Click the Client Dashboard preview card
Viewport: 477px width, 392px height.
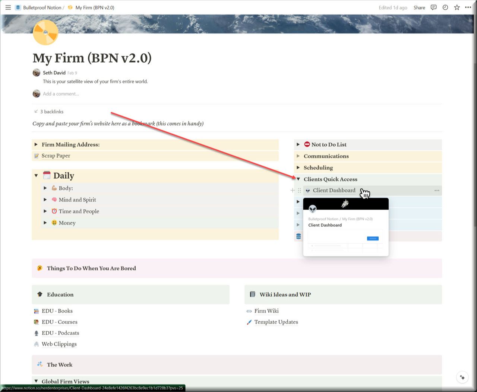346,227
